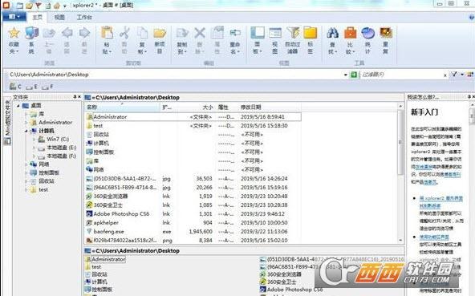Open the Properties icon in ribbon
The image size is (475, 296).
217,33
